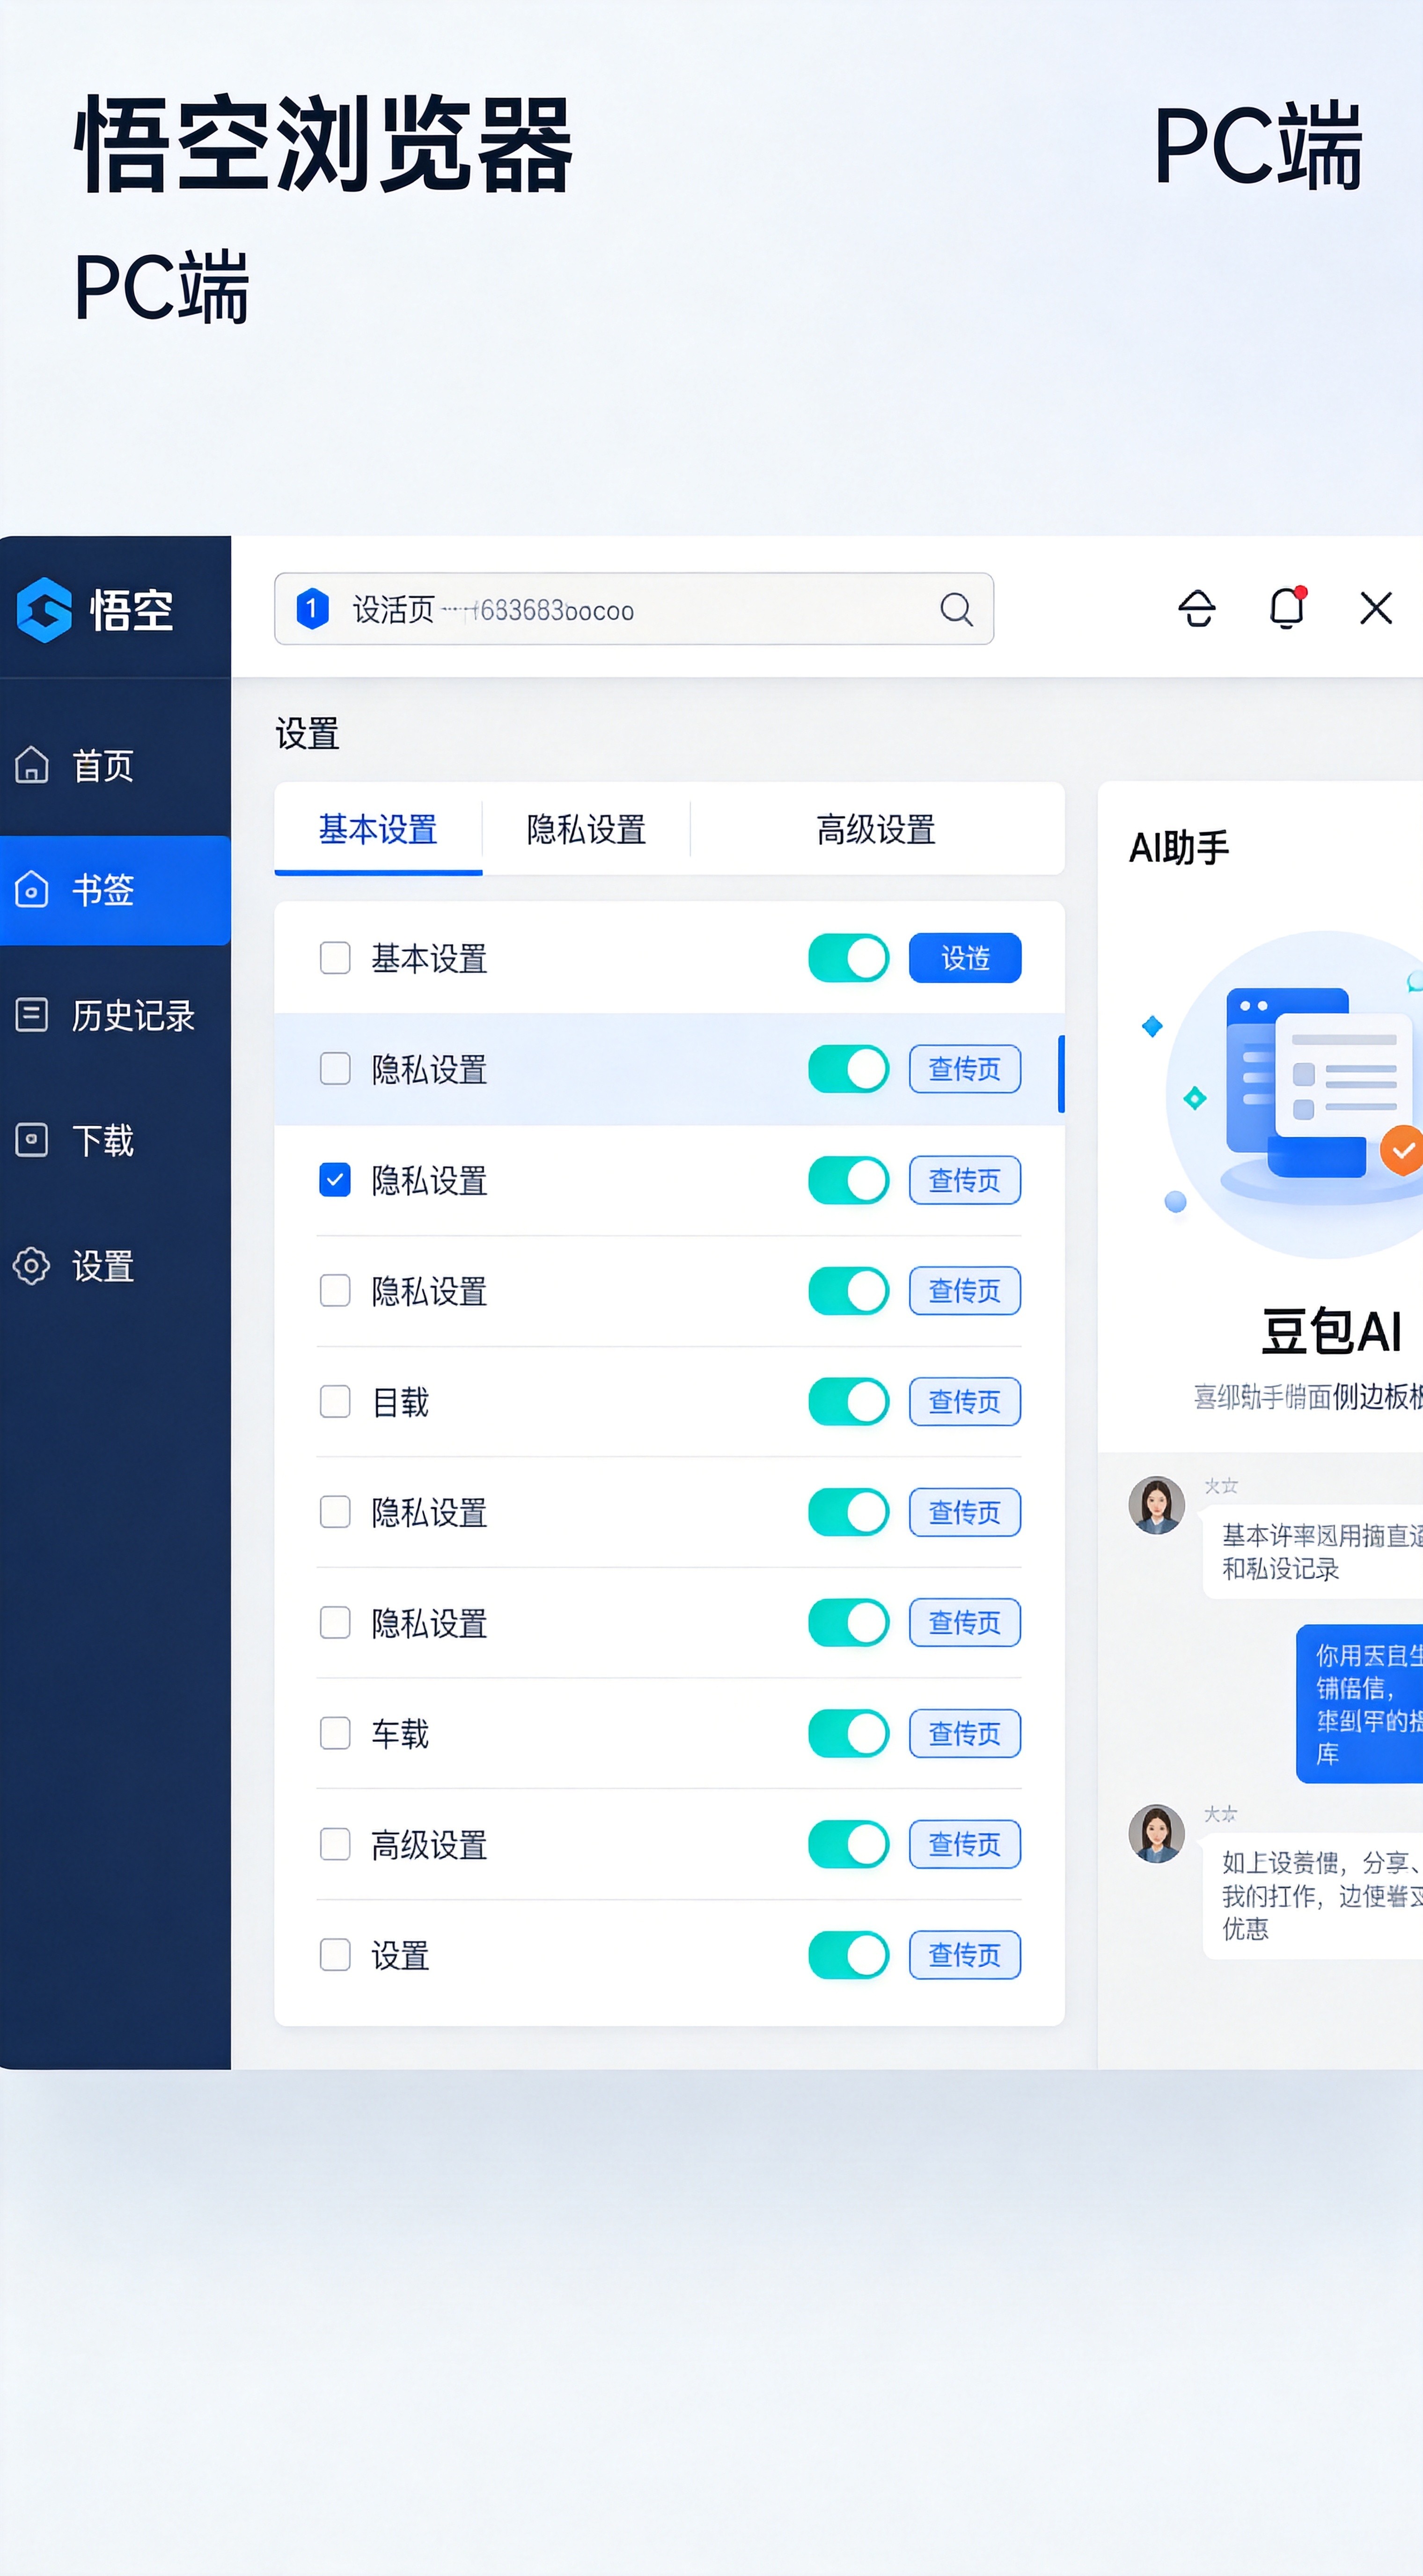Toggle 隐私设置 switch directly below 目载 row
1423x2576 pixels.
(849, 1512)
